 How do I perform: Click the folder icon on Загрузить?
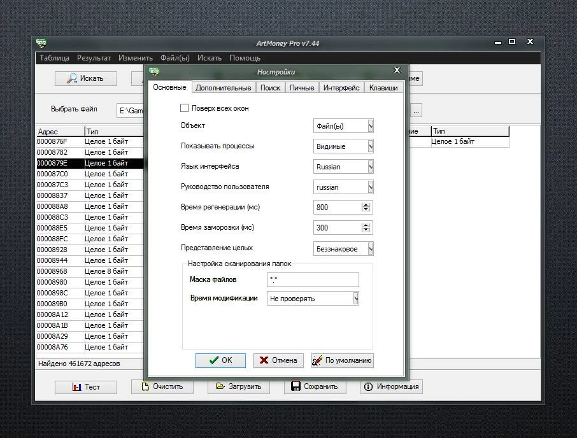click(x=220, y=386)
